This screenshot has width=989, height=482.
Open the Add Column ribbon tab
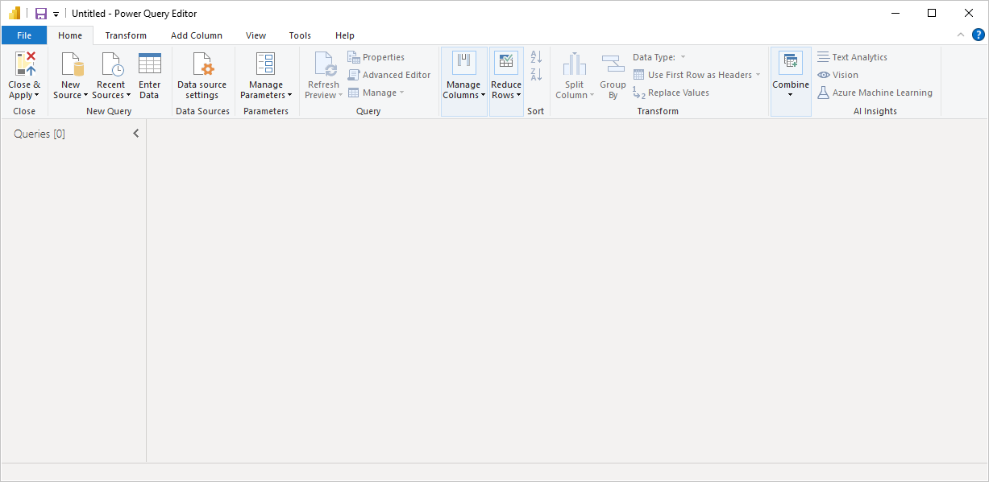click(196, 35)
